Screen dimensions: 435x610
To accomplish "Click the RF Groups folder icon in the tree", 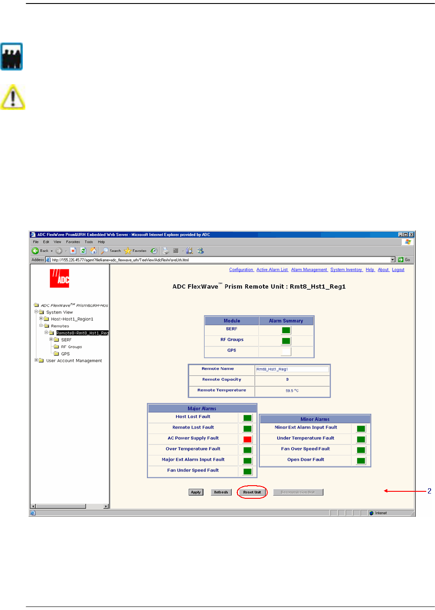I will (x=56, y=347).
